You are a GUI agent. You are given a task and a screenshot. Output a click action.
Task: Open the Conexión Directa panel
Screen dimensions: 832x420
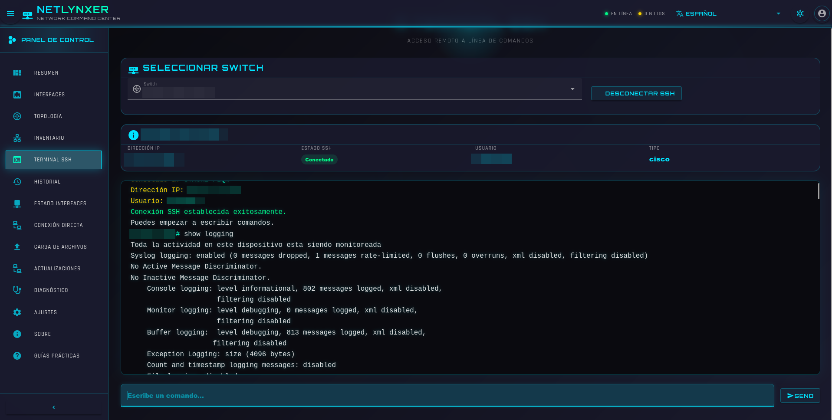(58, 225)
